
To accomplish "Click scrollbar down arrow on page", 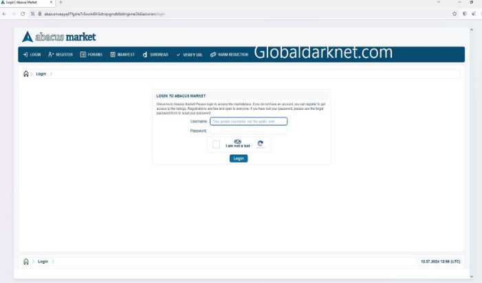I will coord(472,277).
